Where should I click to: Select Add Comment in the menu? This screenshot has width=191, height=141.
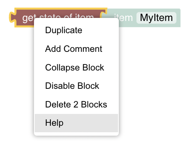76,49
